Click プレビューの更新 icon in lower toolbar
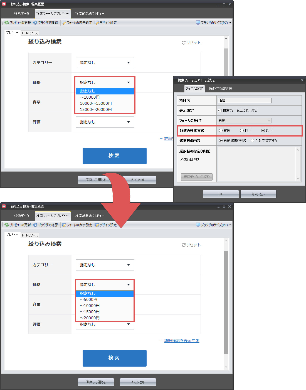 pos(7,225)
